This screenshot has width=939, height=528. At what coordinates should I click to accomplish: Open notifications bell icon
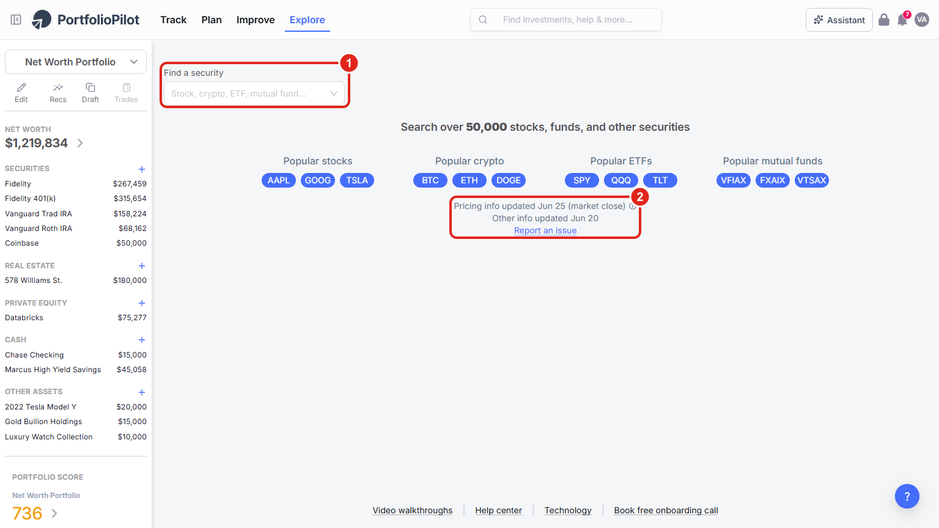[x=902, y=20]
